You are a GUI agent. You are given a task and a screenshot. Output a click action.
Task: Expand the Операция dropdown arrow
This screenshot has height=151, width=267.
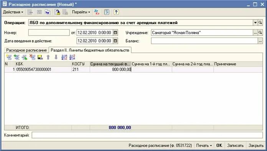tap(255, 23)
